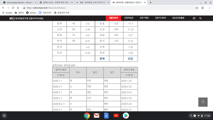This screenshot has width=213, height=120.
Task: Select the 월력요항 active tab
Action: [129, 2]
